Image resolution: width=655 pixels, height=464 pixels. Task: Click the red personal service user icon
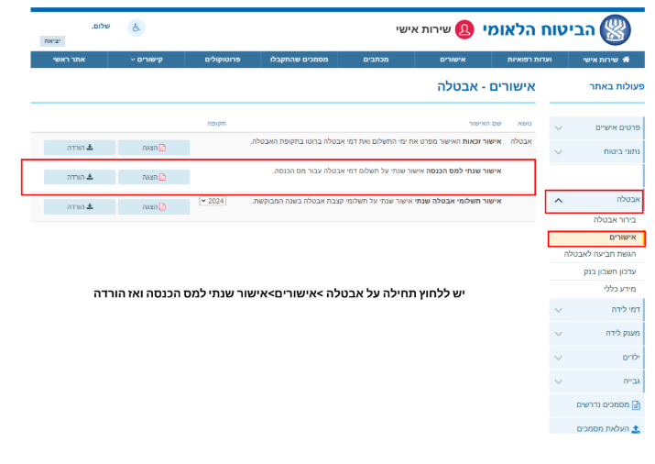[464, 29]
